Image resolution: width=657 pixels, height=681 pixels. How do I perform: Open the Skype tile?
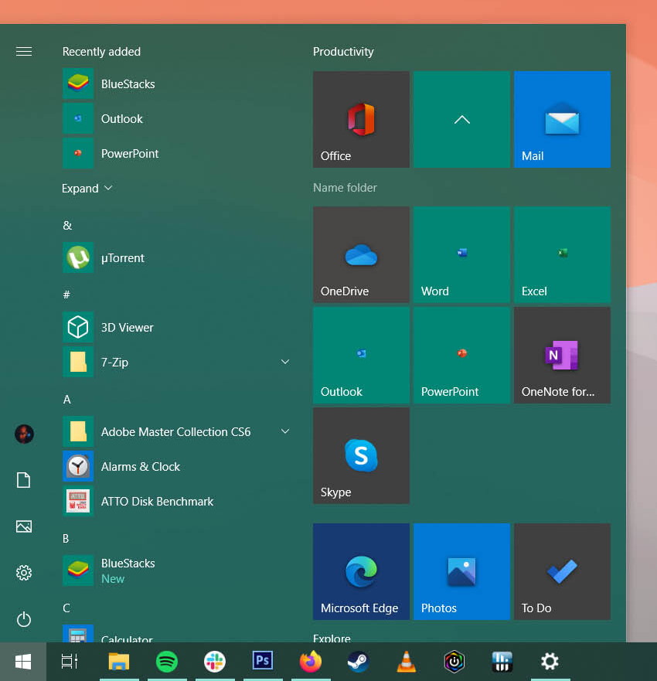point(361,455)
